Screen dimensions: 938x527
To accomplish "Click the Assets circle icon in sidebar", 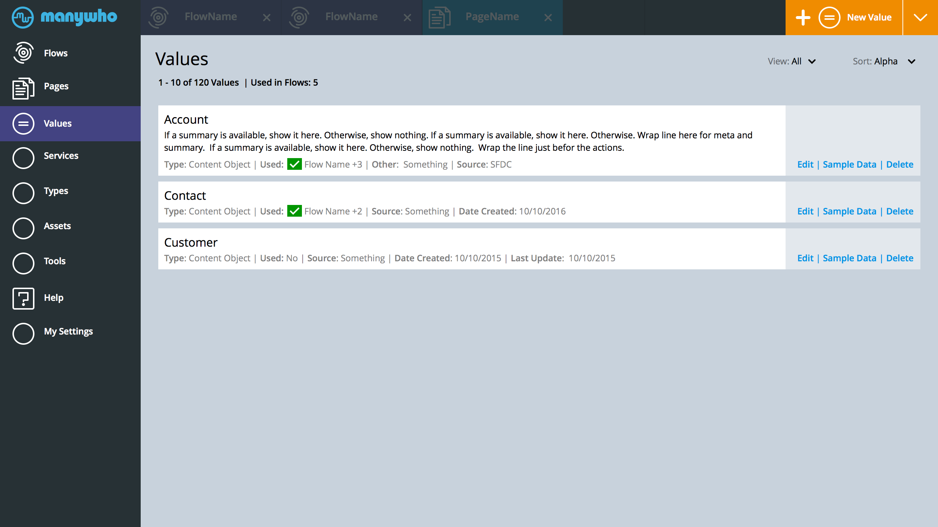I will (23, 228).
